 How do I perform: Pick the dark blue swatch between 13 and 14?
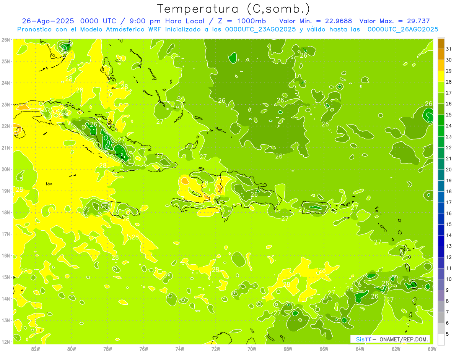pyautogui.click(x=441, y=241)
